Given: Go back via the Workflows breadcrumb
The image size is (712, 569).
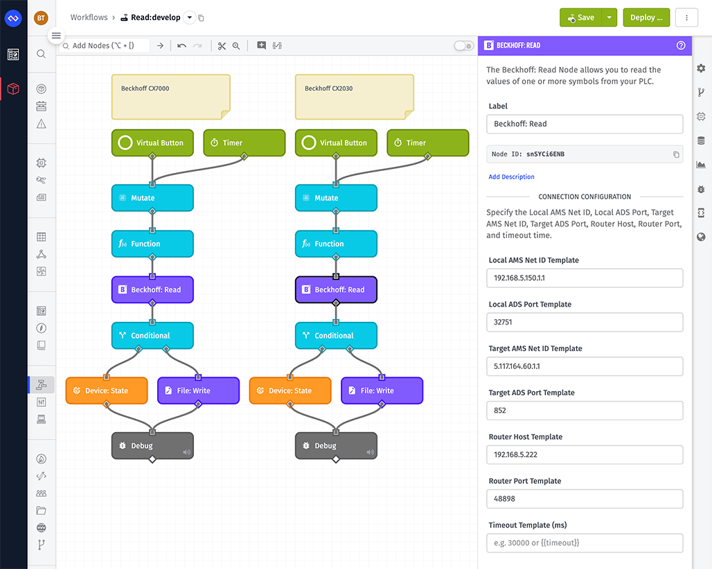Looking at the screenshot, I should coord(88,17).
